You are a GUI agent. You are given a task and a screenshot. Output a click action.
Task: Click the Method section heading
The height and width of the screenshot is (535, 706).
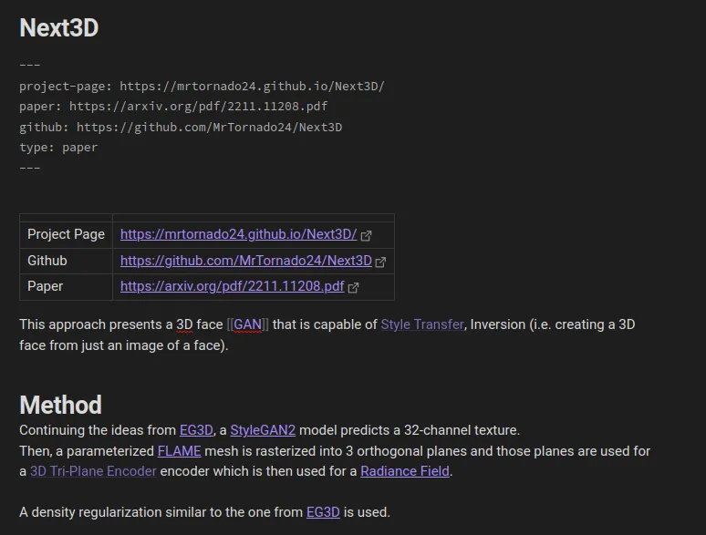coord(60,405)
